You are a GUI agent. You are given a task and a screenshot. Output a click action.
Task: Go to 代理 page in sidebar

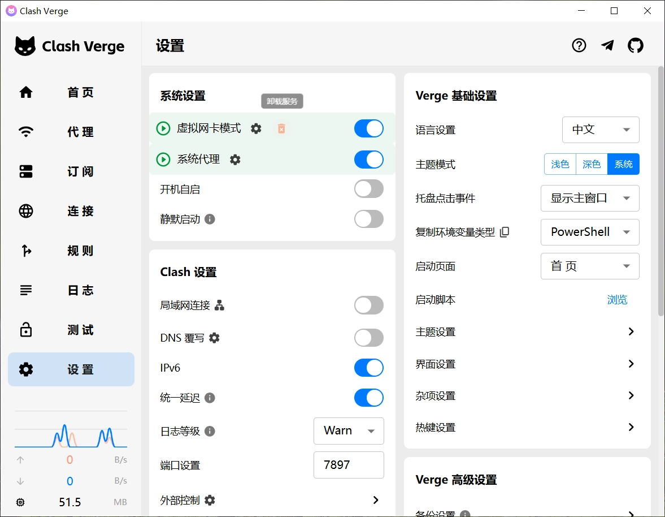pos(71,132)
